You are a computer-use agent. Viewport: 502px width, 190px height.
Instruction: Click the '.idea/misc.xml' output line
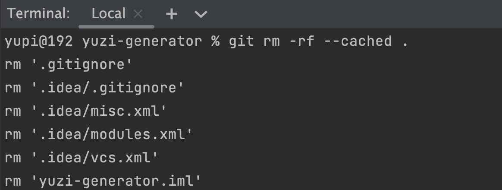click(x=98, y=111)
